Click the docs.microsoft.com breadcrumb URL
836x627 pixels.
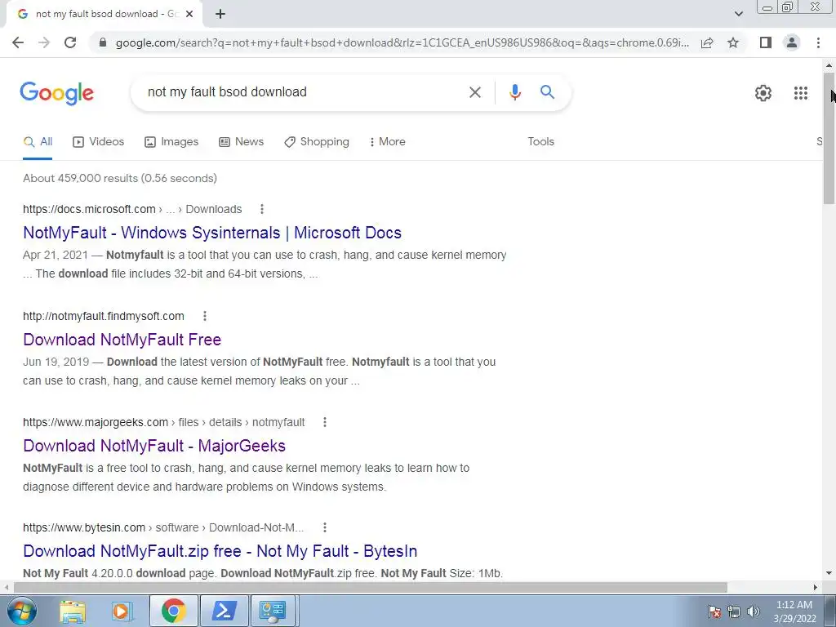coord(132,209)
